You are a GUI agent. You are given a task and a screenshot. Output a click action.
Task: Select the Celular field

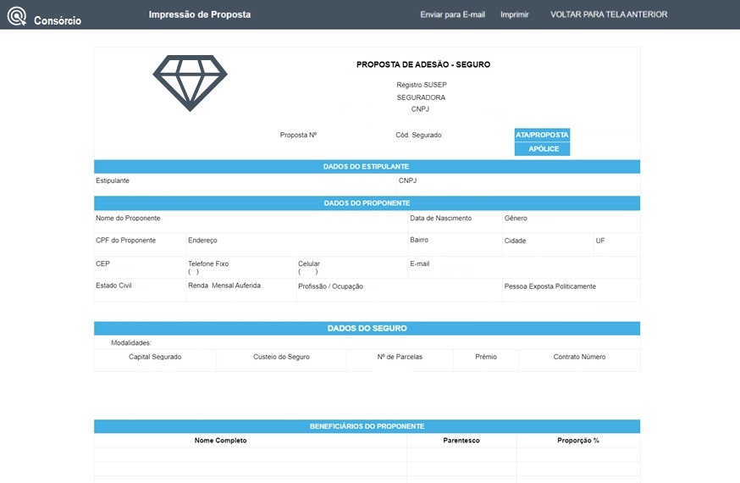tap(351, 268)
